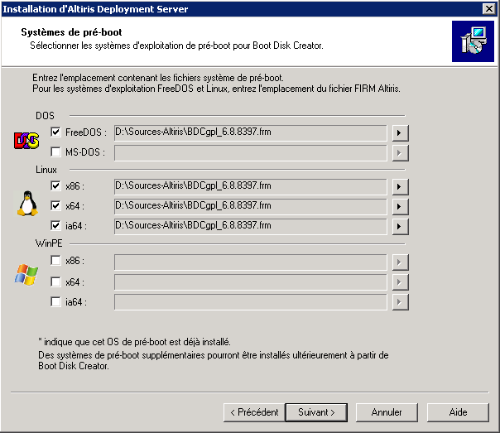Cancel the installation with Annuler
This screenshot has height=433, width=500.
(387, 411)
